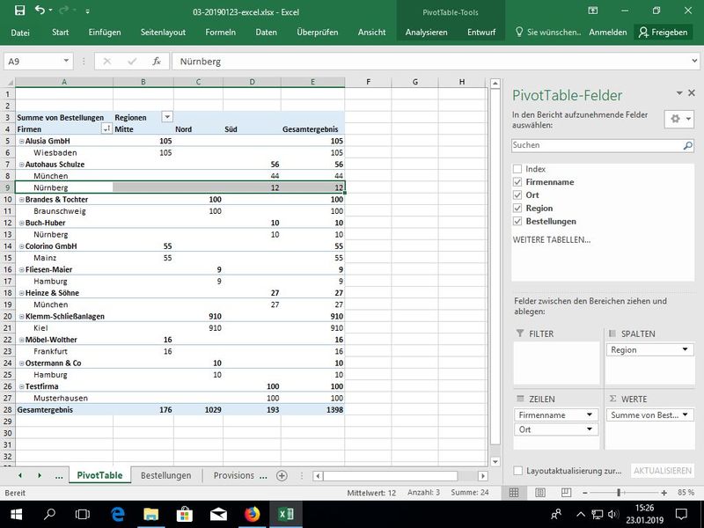The height and width of the screenshot is (528, 704).
Task: Select the Provisions sheet tab
Action: point(234,475)
